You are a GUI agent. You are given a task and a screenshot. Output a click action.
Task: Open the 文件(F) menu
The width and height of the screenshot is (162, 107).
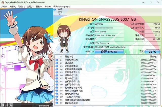point(5,6)
